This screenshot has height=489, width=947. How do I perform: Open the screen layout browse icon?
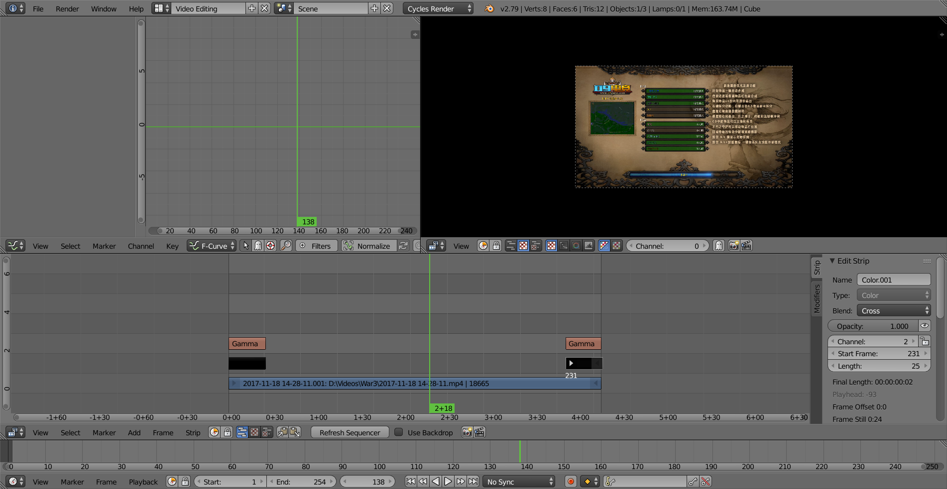click(161, 8)
